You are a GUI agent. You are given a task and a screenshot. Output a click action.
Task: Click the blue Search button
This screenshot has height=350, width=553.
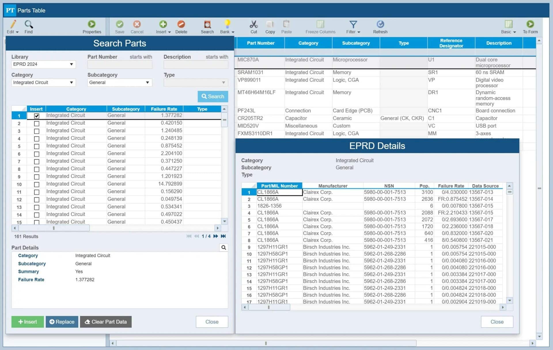pyautogui.click(x=213, y=96)
